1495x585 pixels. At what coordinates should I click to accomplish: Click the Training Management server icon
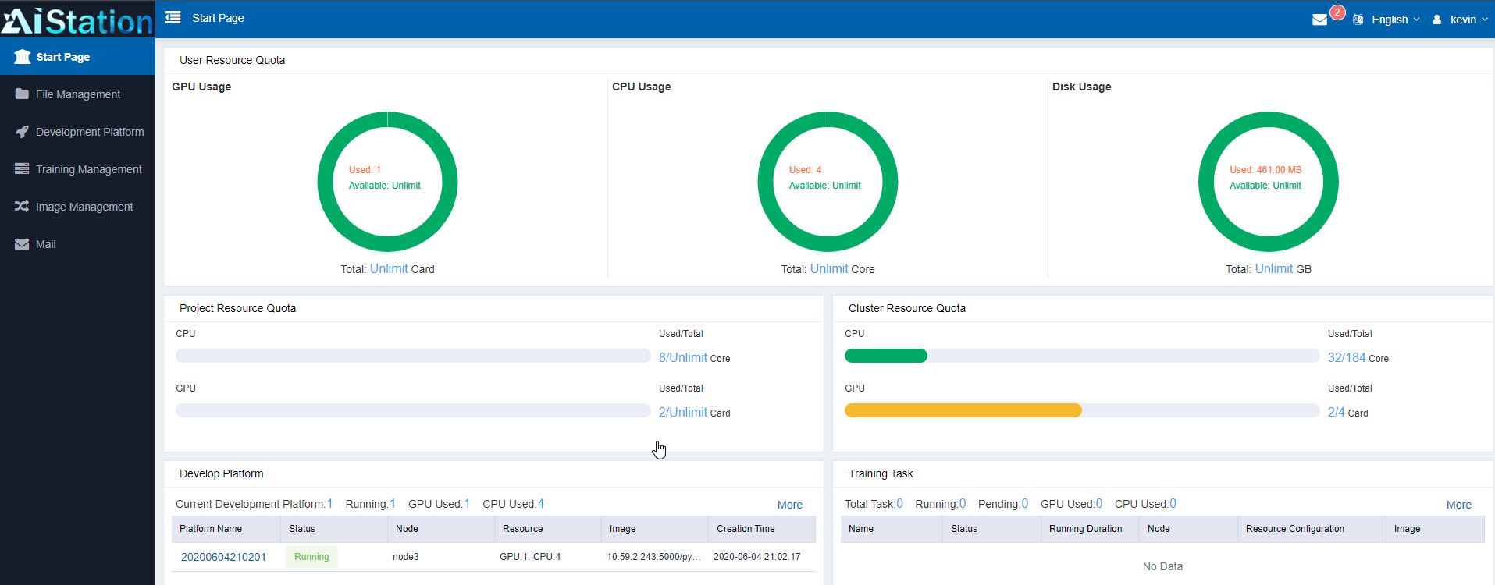pyautogui.click(x=22, y=169)
